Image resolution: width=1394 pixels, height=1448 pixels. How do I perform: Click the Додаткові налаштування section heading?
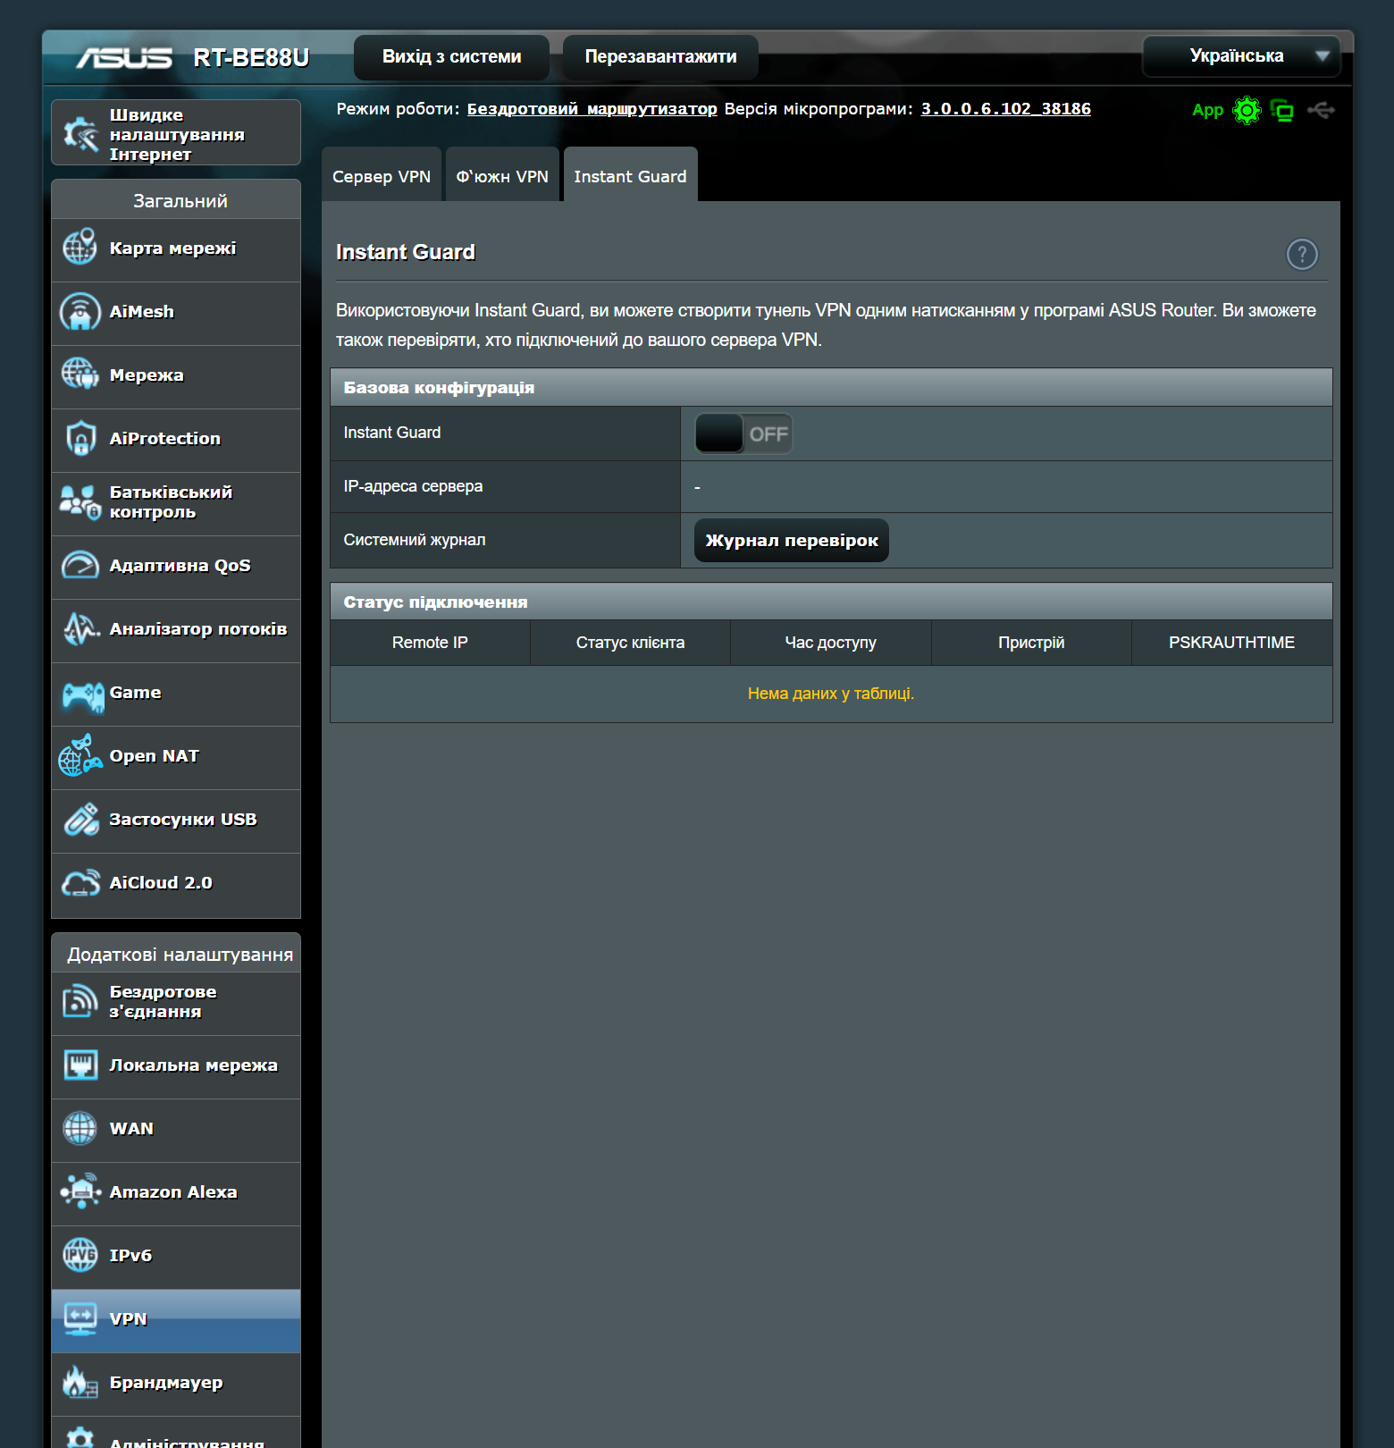coord(176,953)
